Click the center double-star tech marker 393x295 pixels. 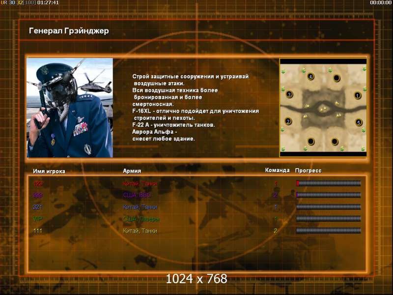pos(323,109)
